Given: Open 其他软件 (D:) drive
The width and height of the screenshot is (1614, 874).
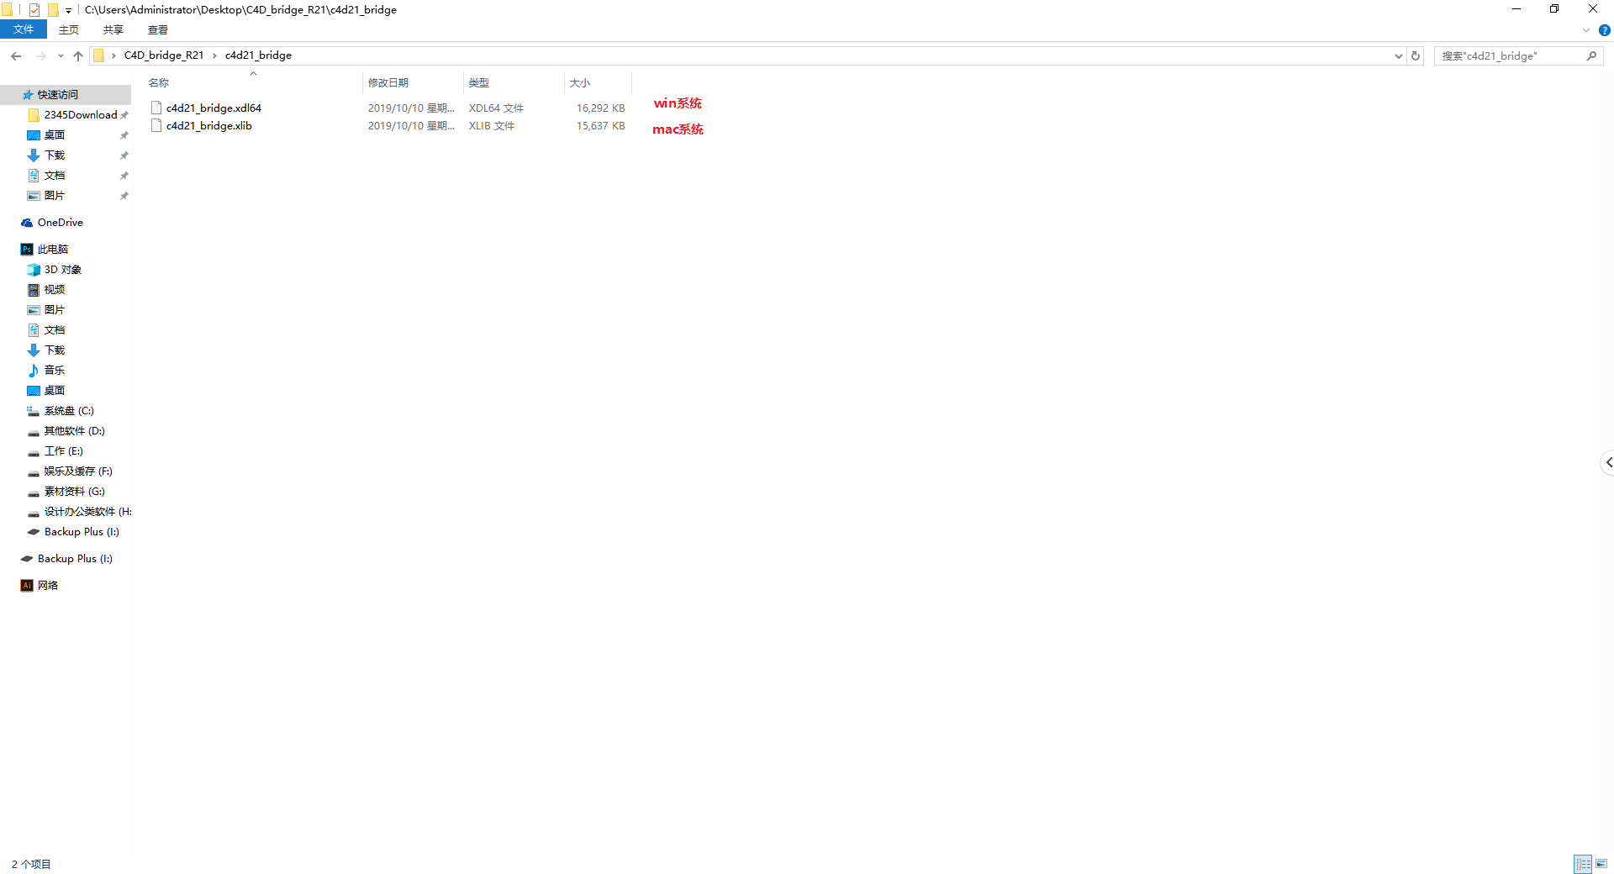Looking at the screenshot, I should tap(75, 431).
